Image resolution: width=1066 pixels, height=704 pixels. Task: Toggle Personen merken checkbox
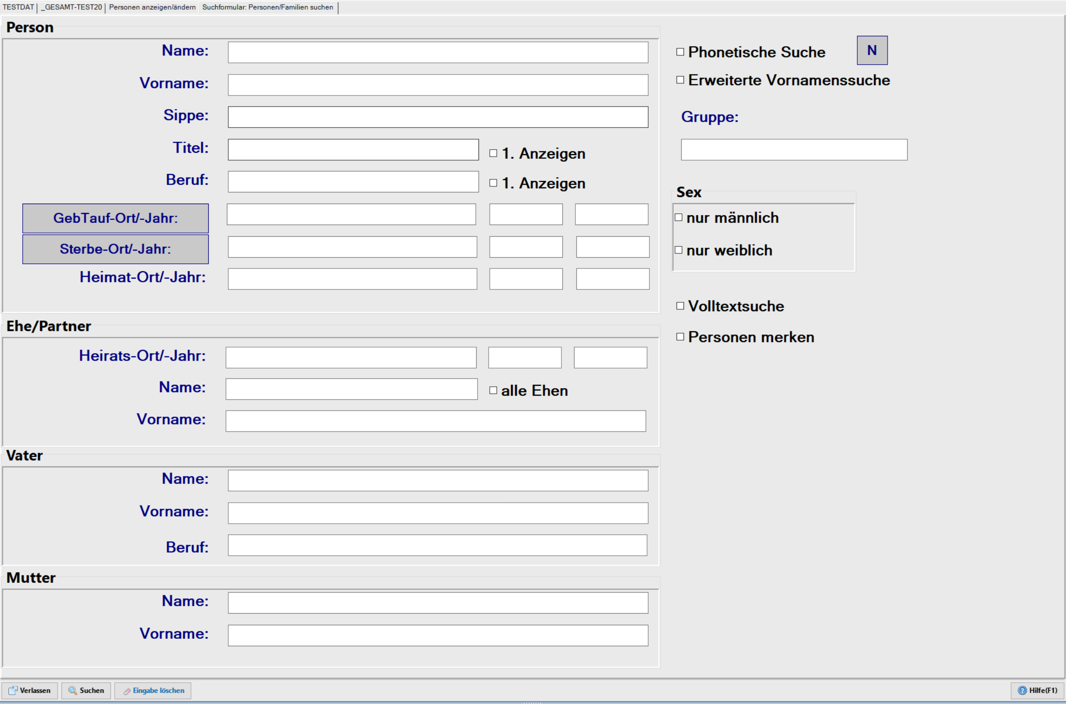click(680, 337)
